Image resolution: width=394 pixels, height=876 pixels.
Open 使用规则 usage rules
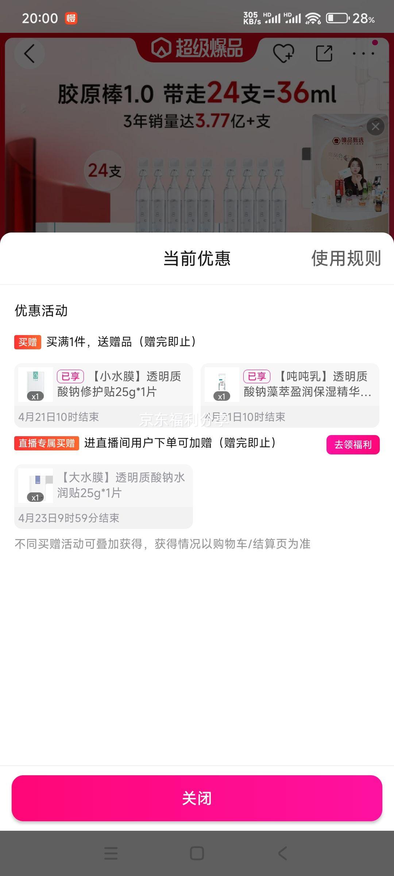point(346,258)
